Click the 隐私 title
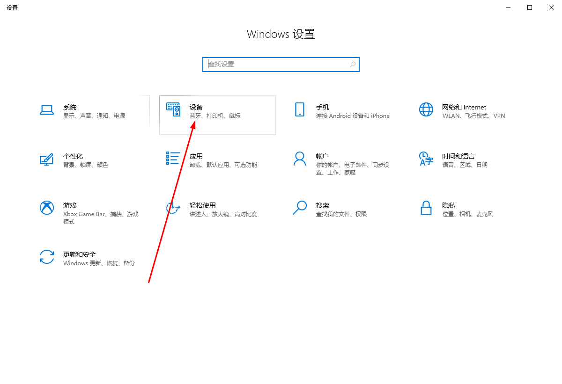The height and width of the screenshot is (384, 562). tap(449, 205)
